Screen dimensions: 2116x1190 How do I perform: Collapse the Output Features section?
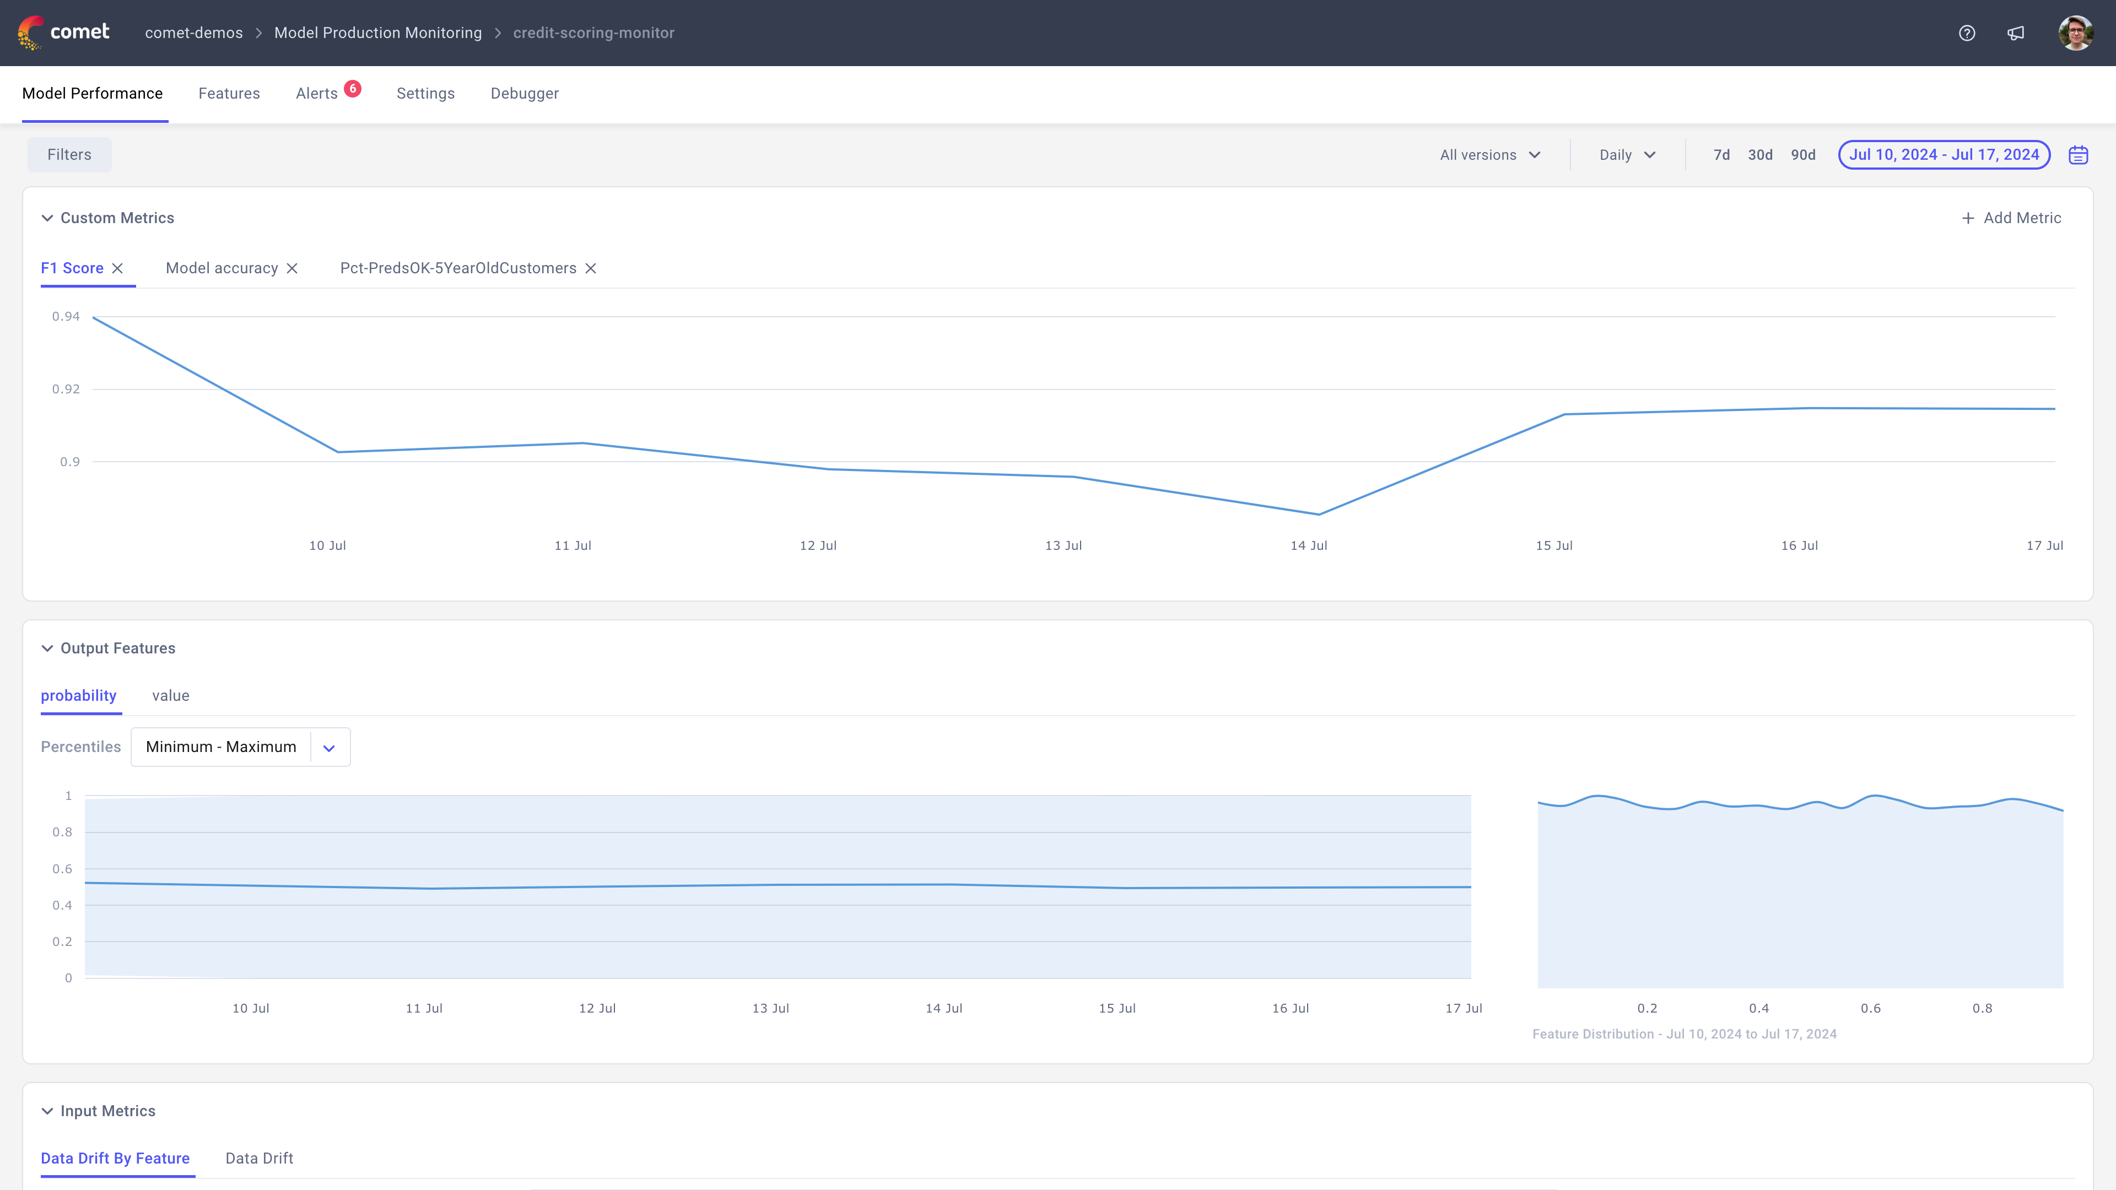[x=47, y=648]
